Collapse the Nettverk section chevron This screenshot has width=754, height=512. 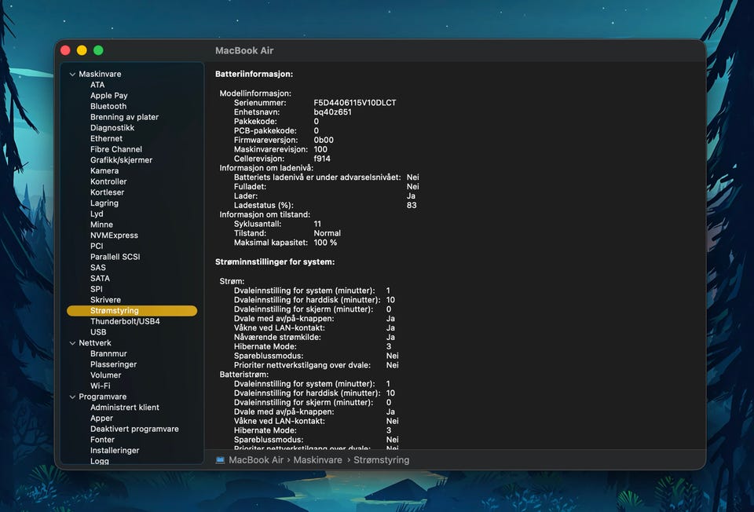(x=72, y=343)
